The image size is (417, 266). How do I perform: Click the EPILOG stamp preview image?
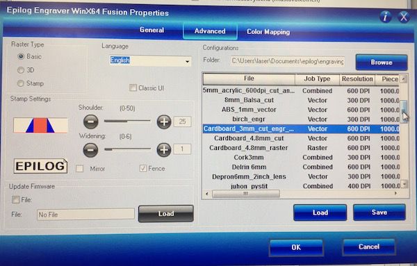coord(40,166)
